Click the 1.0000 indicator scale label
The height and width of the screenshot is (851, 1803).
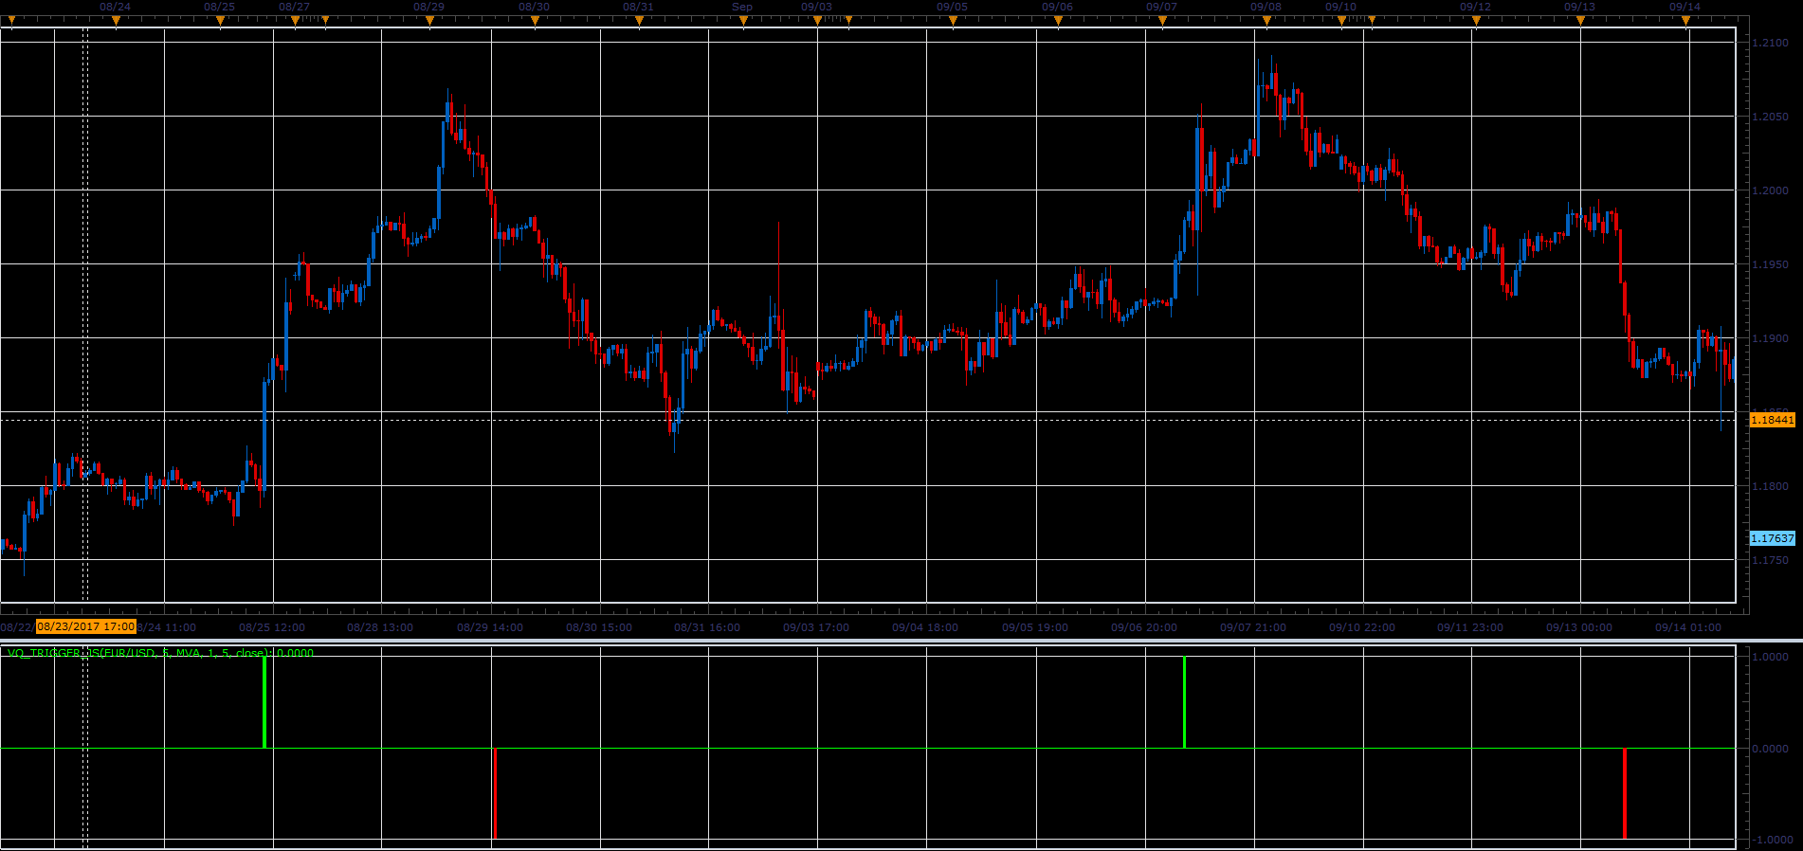click(x=1772, y=657)
